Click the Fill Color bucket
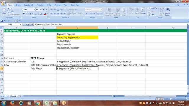 [41, 14]
